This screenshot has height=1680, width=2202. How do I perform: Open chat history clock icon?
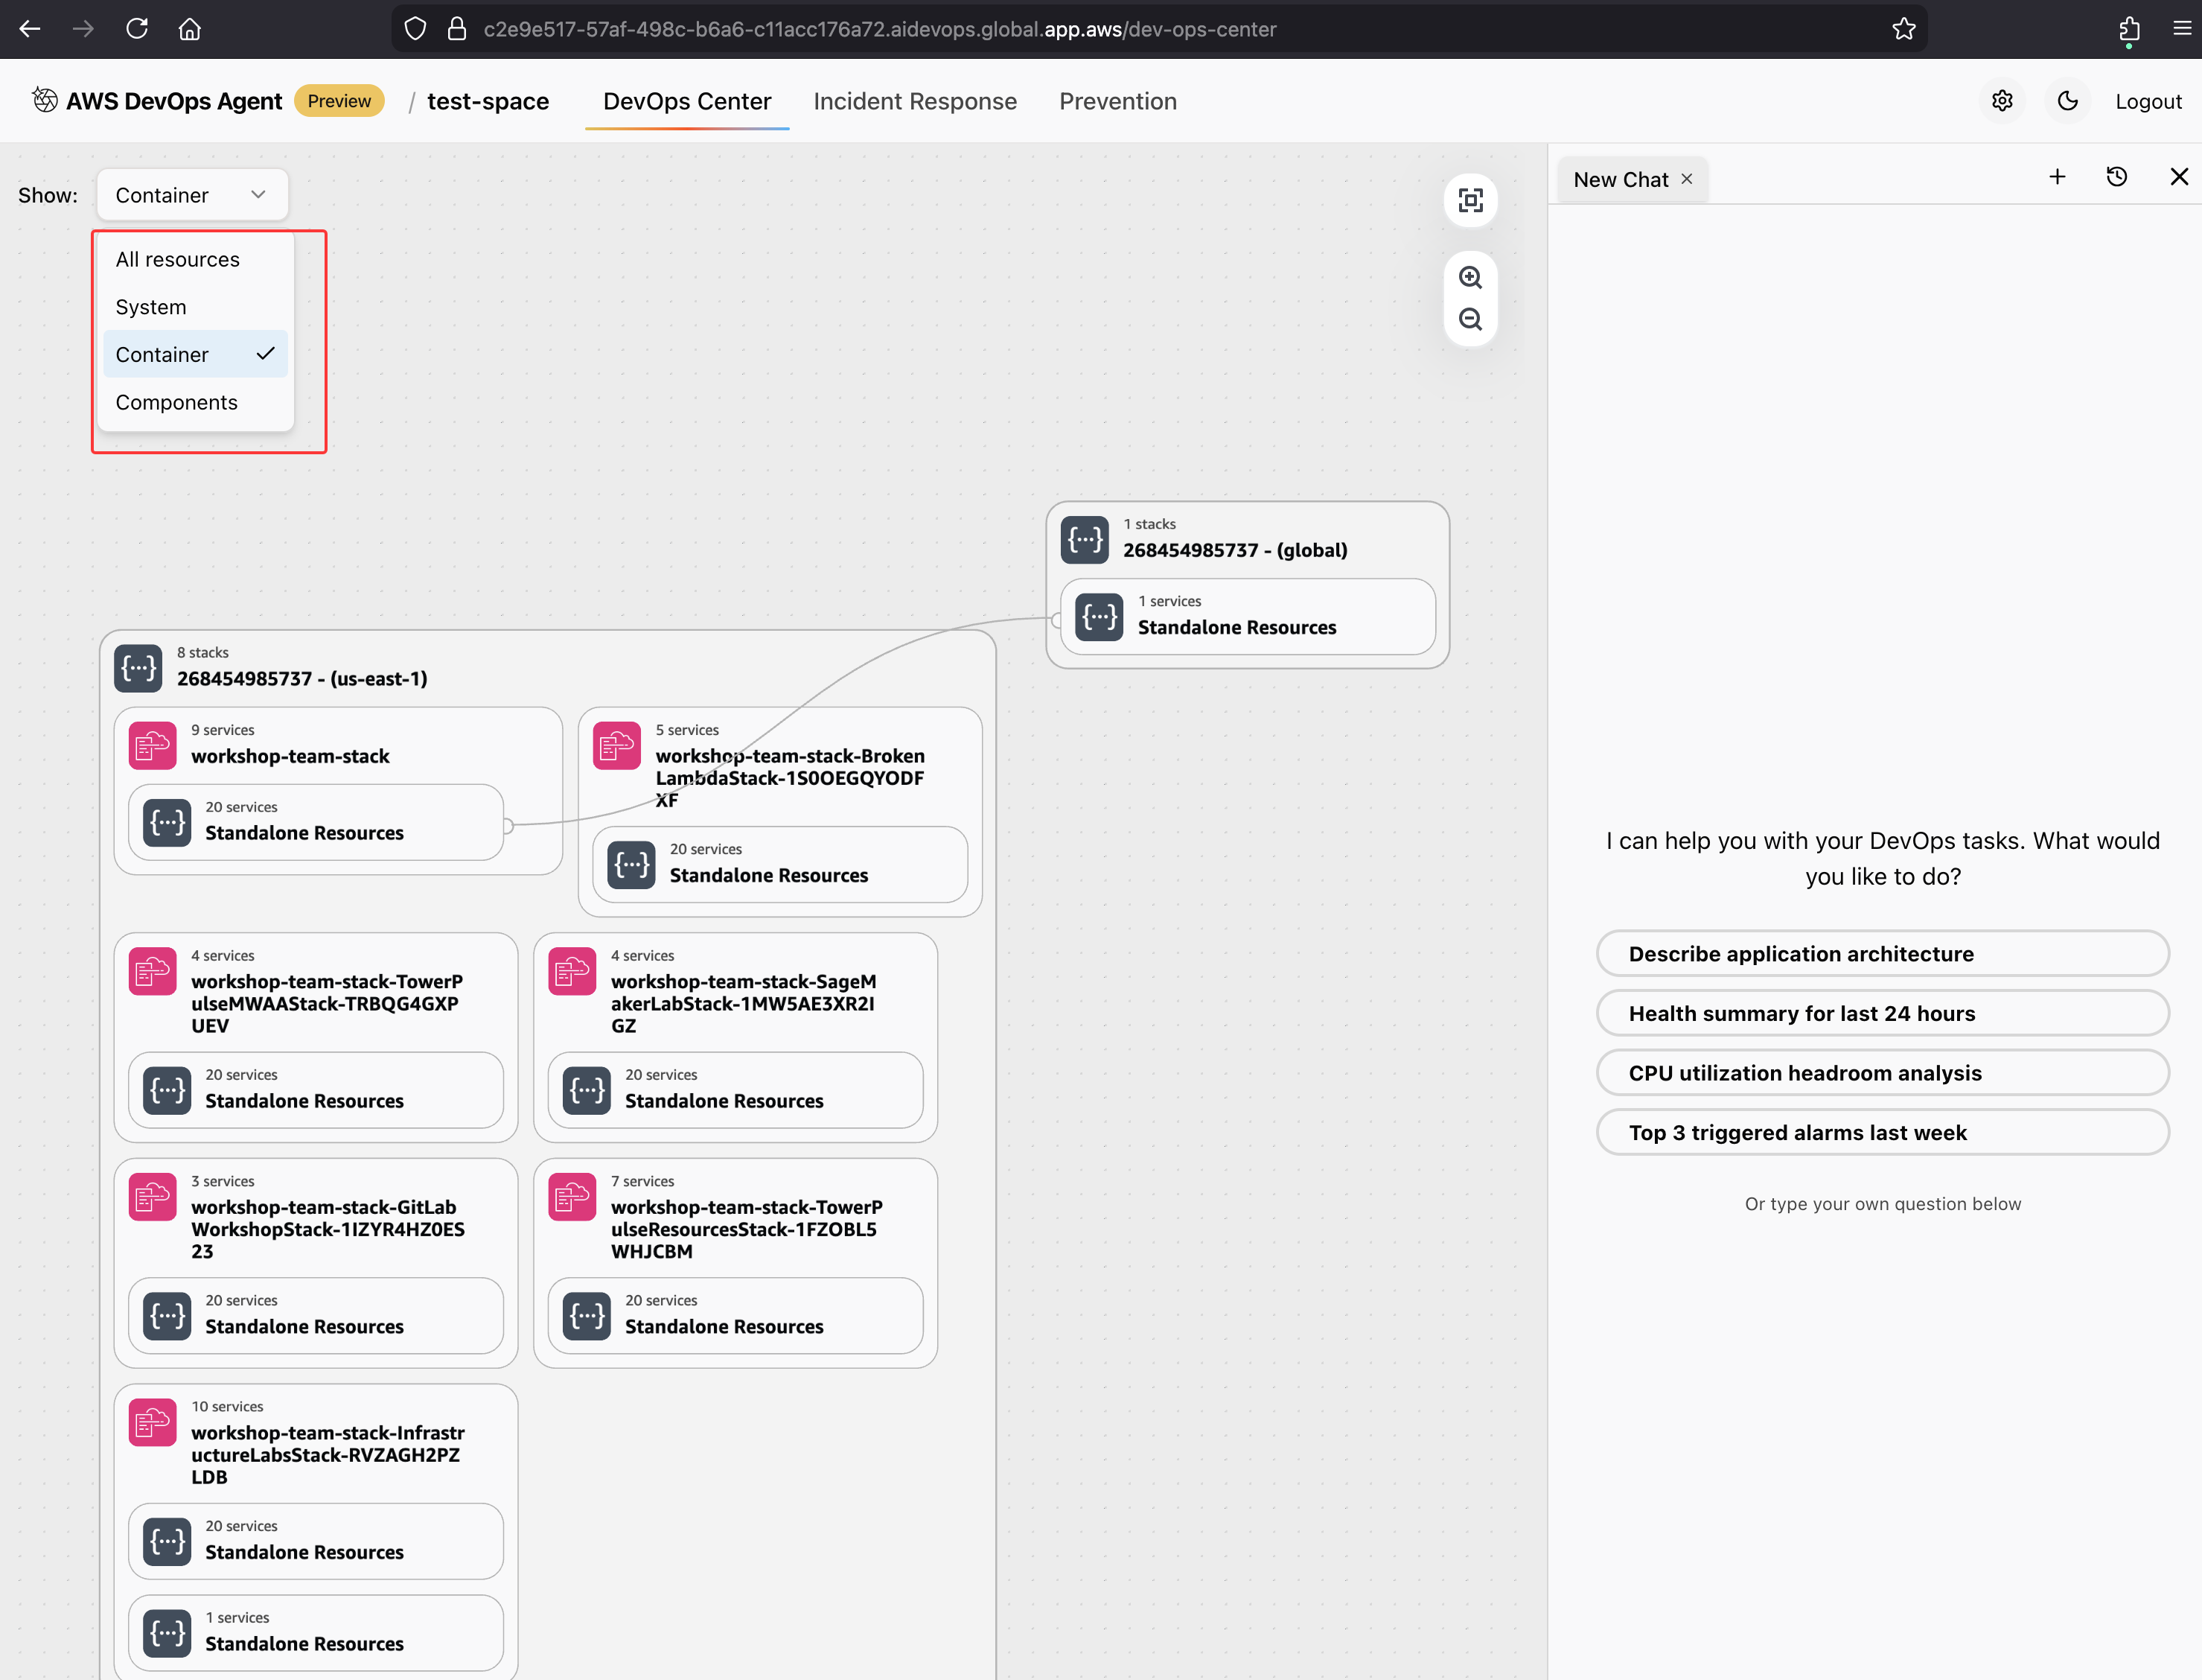(x=2117, y=177)
